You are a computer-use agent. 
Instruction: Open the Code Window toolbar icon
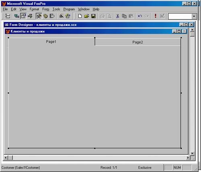(x=30, y=16)
